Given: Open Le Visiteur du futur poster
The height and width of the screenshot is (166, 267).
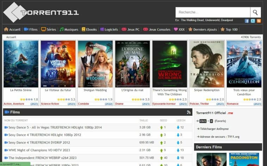Looking at the screenshot, I should 58,64.
